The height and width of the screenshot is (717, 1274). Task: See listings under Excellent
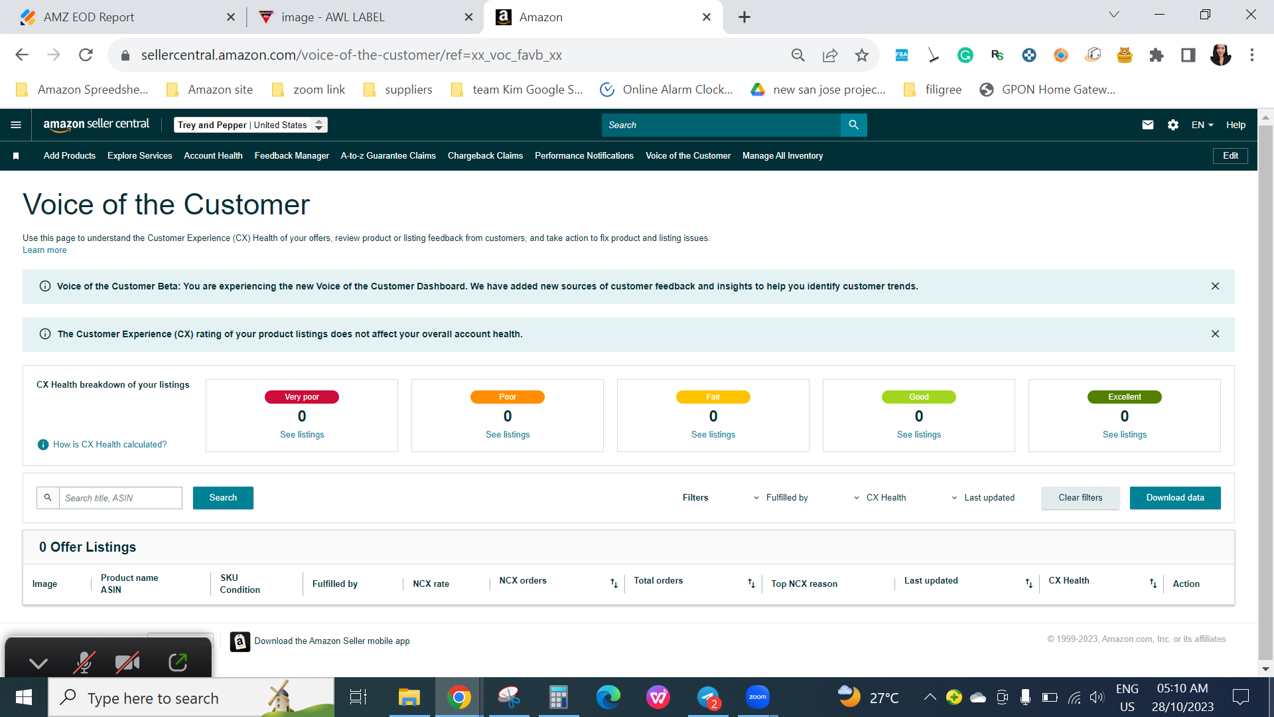pos(1125,435)
